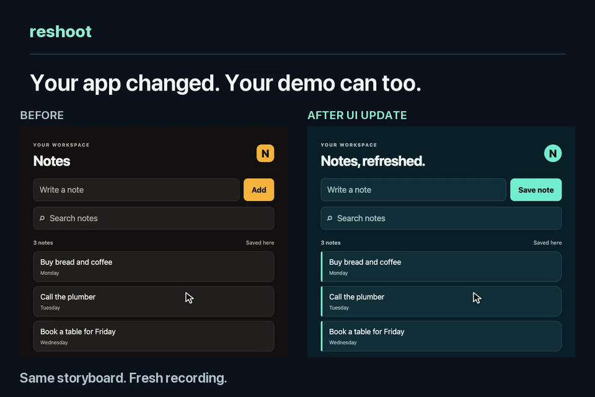Viewport: 595px width, 397px height.
Task: Click 3 notes count in After panel
Action: 331,243
